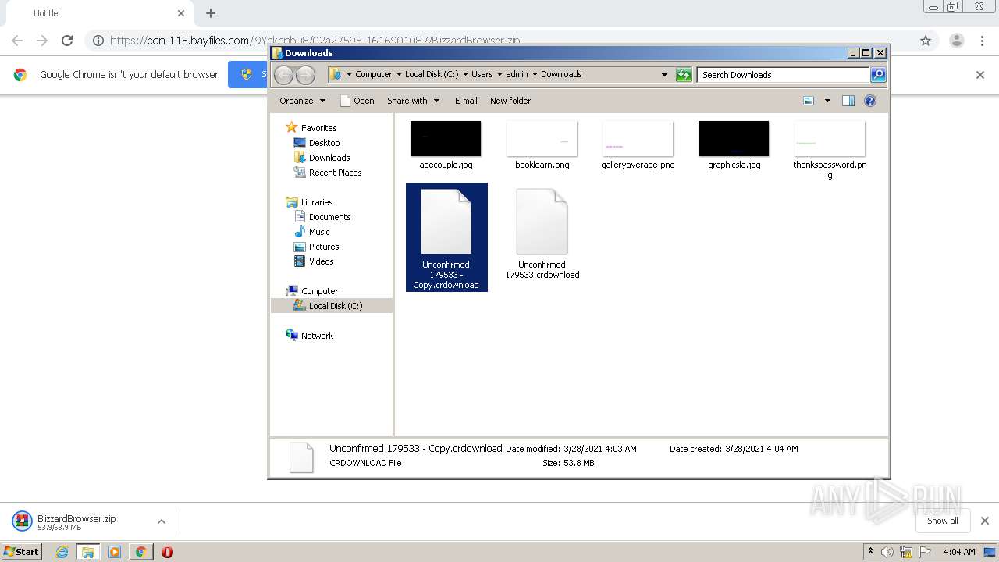Click the red taskbar application icon

(167, 552)
